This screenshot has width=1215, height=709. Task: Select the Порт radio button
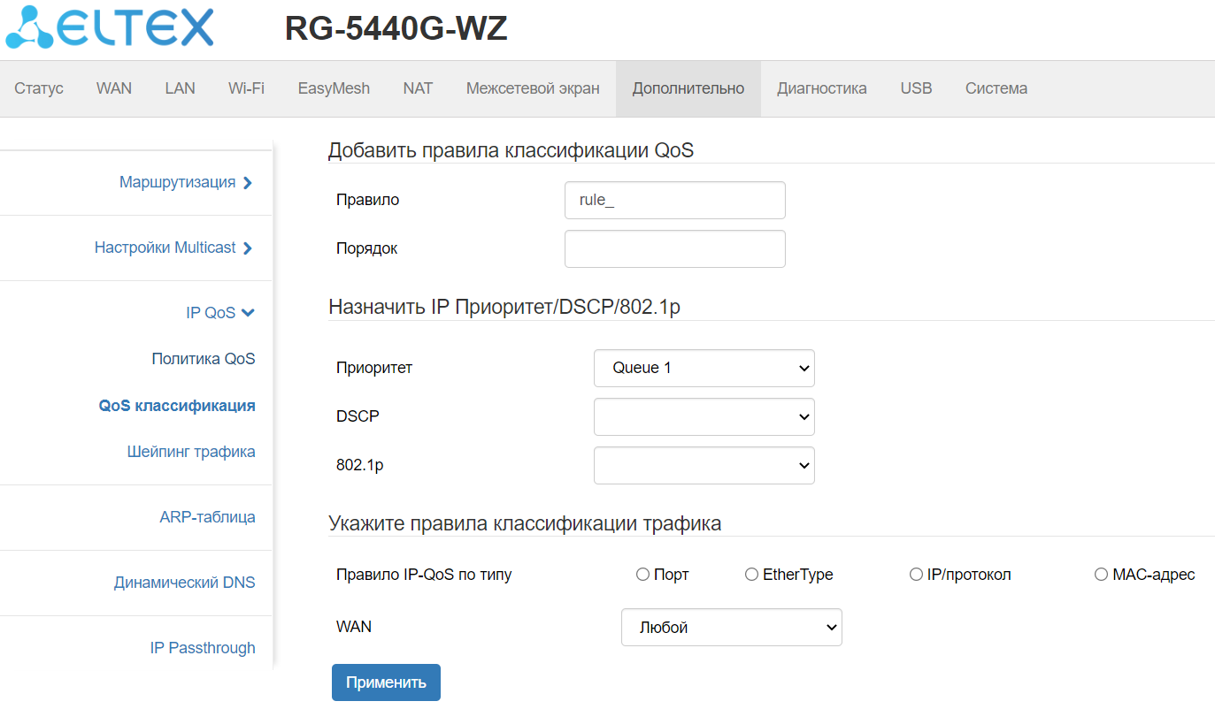(x=643, y=575)
